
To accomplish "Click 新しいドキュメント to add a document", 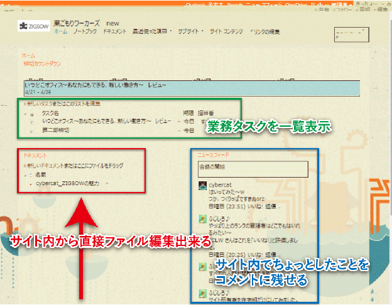I will tap(45, 165).
